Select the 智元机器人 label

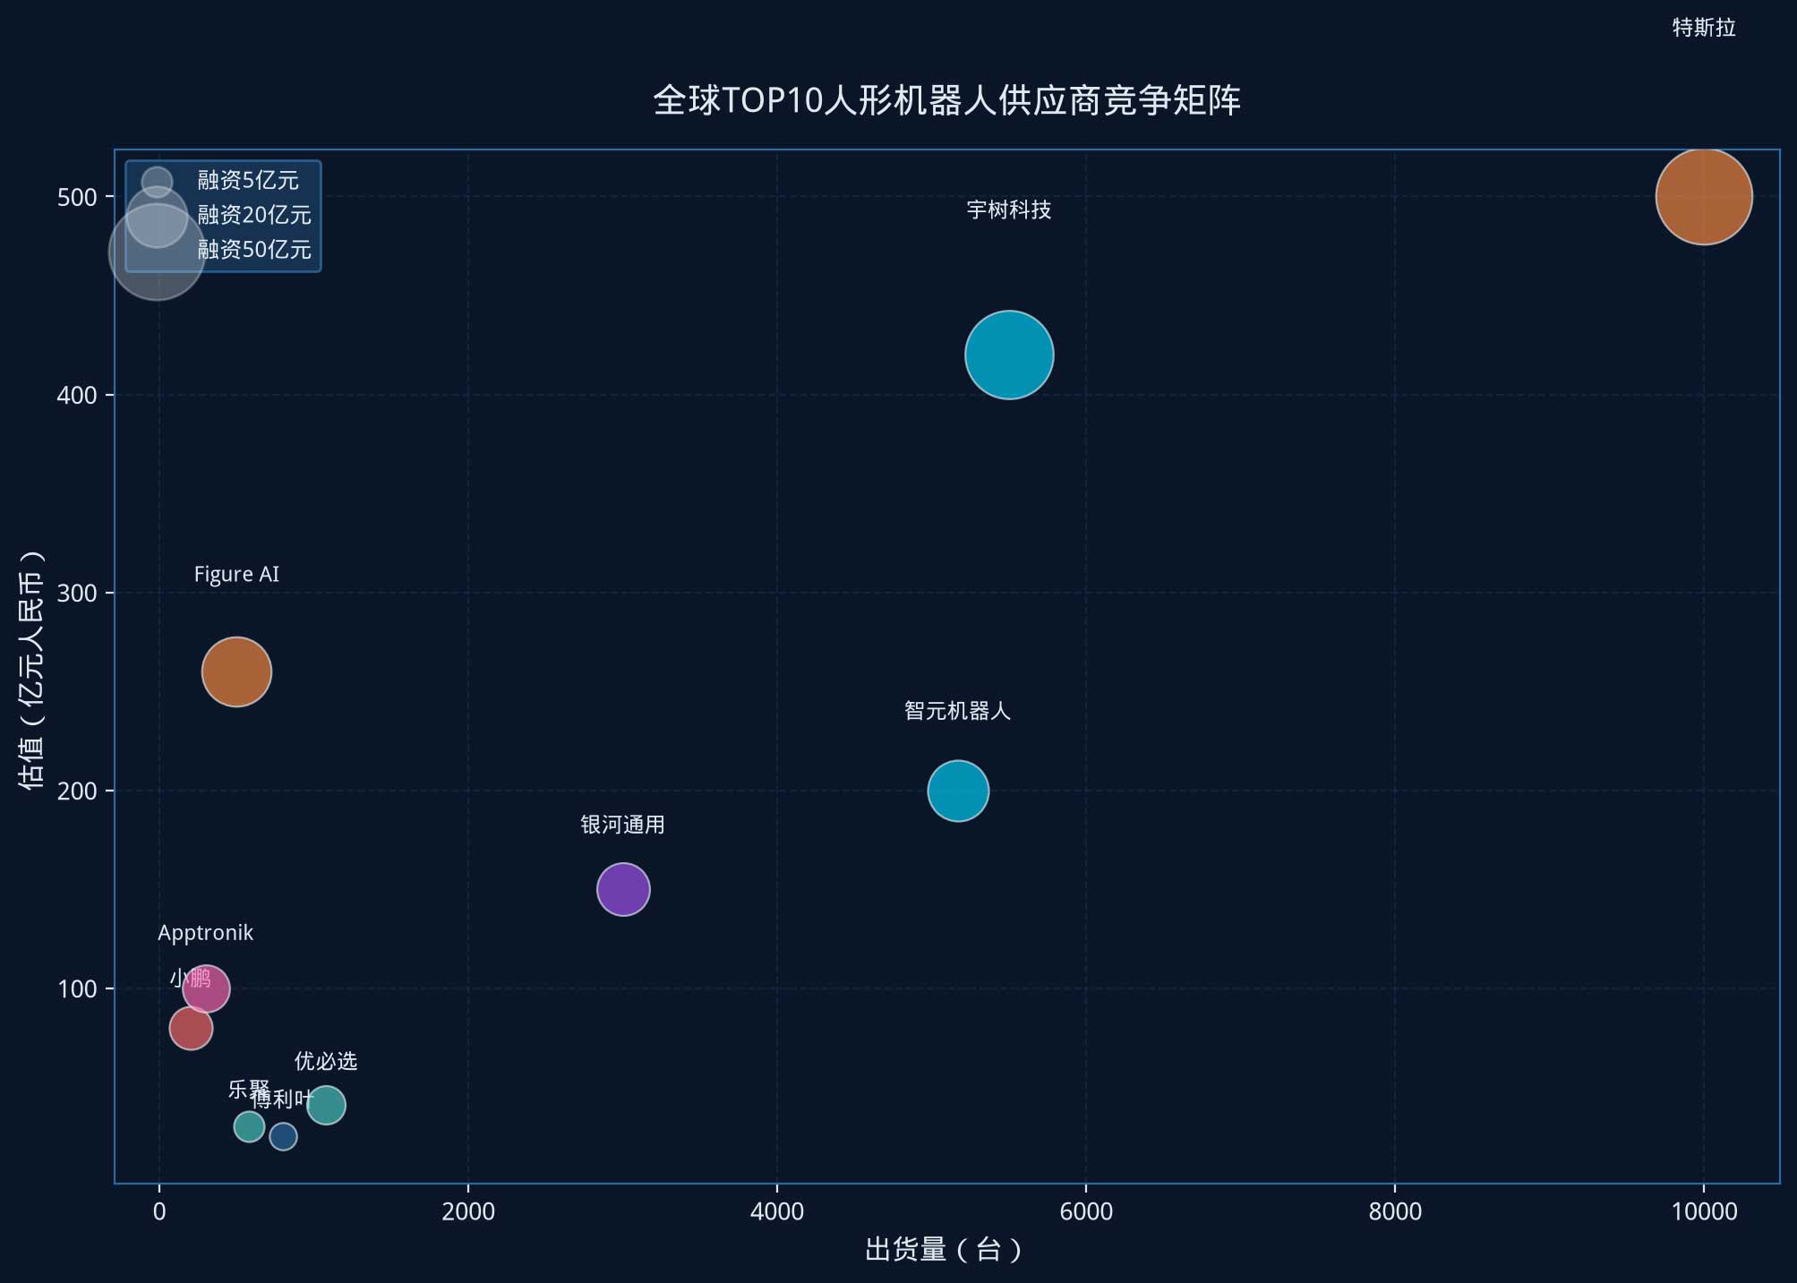(957, 711)
